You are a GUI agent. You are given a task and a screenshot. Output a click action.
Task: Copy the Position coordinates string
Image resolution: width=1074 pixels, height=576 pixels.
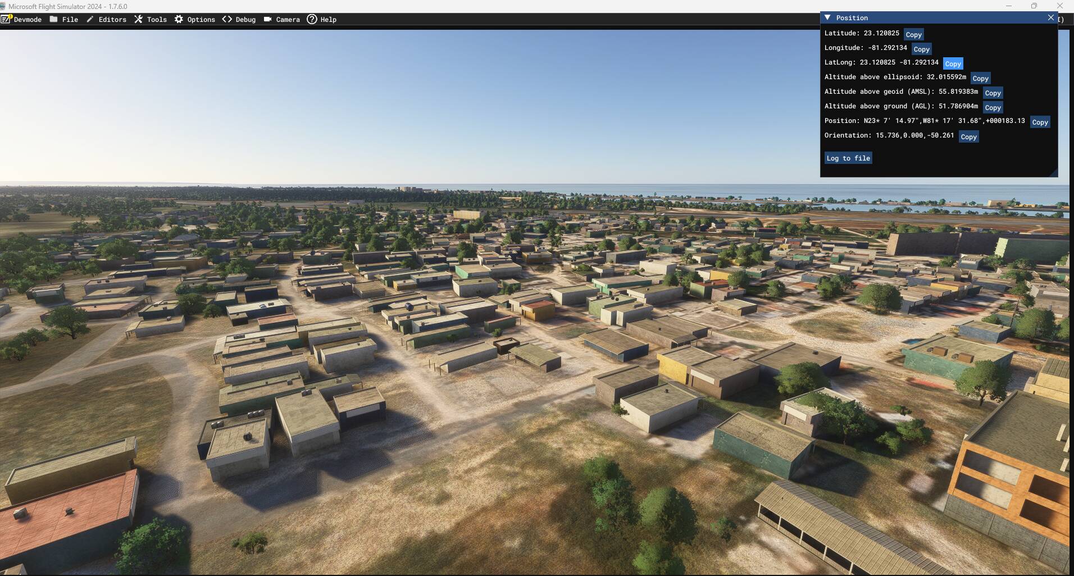point(1040,122)
